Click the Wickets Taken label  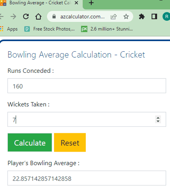29,104
